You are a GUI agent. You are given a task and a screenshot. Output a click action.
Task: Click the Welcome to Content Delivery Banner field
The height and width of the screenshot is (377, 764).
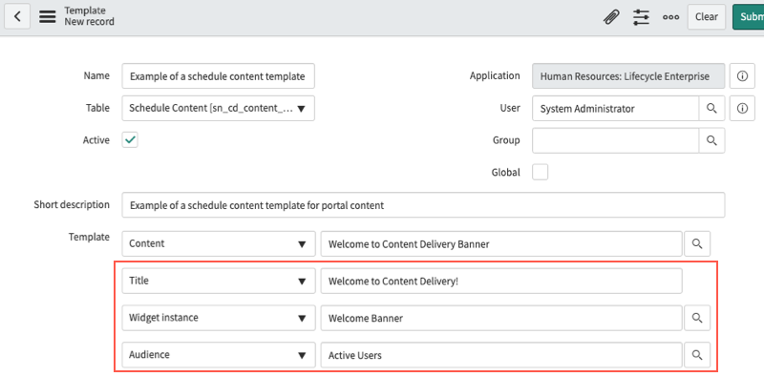501,244
